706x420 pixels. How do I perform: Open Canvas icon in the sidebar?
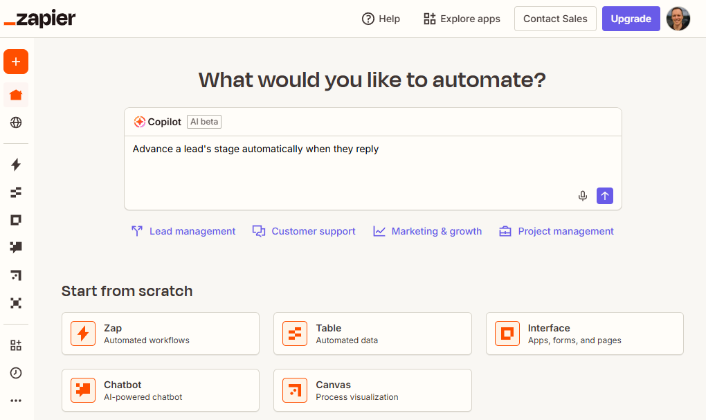pos(16,275)
